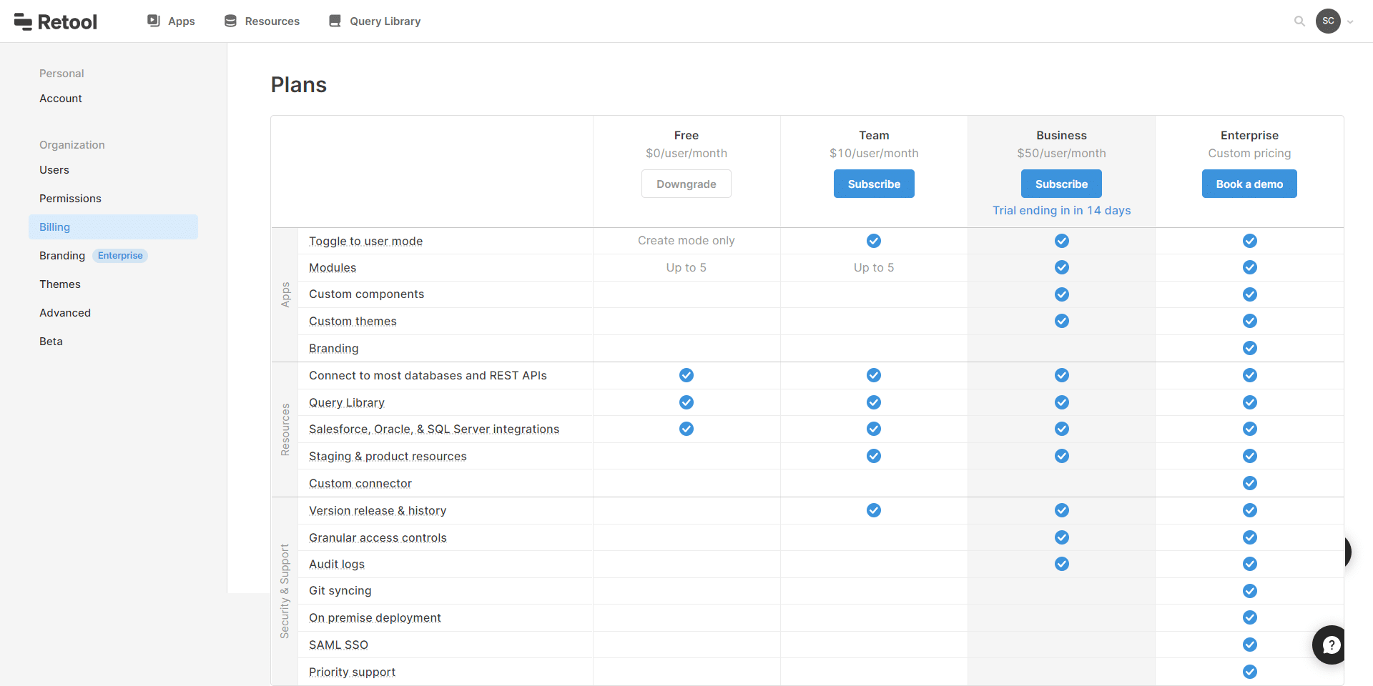Open Themes settings
This screenshot has width=1373, height=686.
click(60, 284)
